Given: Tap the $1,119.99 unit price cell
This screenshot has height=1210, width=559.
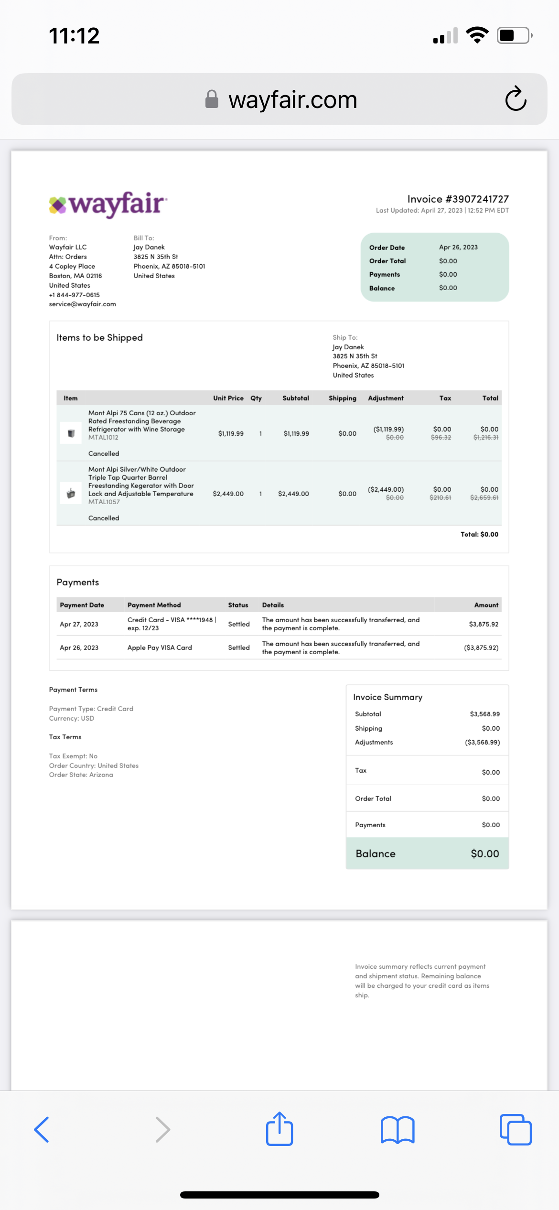Looking at the screenshot, I should tap(231, 433).
